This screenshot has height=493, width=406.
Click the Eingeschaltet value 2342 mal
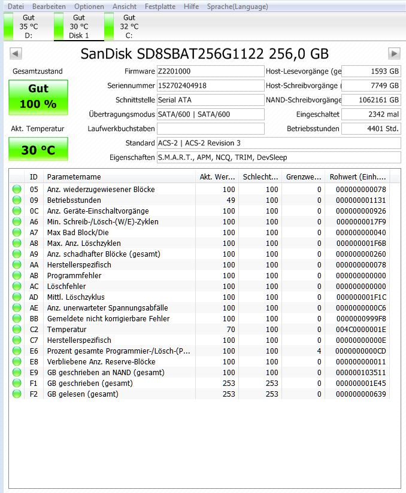[371, 114]
